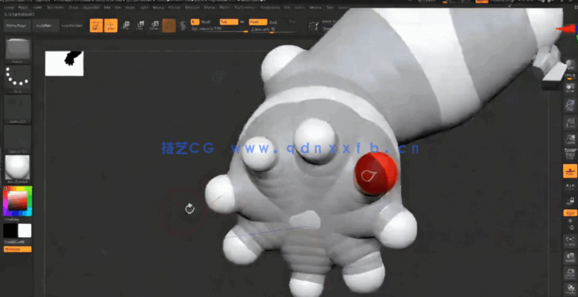Toggle the camera lock icon
The image size is (578, 297).
[x=570, y=201]
